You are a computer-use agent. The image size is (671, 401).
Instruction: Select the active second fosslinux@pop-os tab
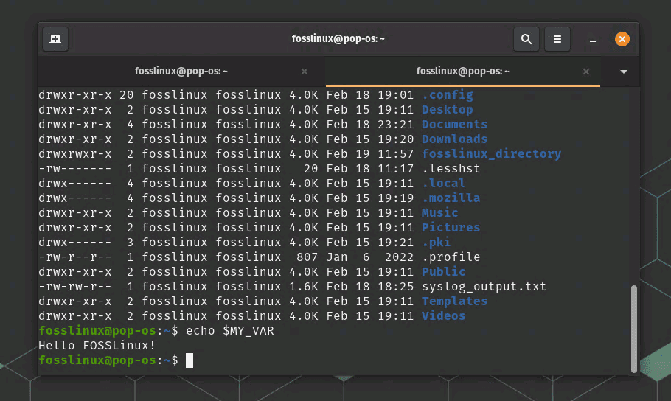click(x=463, y=71)
